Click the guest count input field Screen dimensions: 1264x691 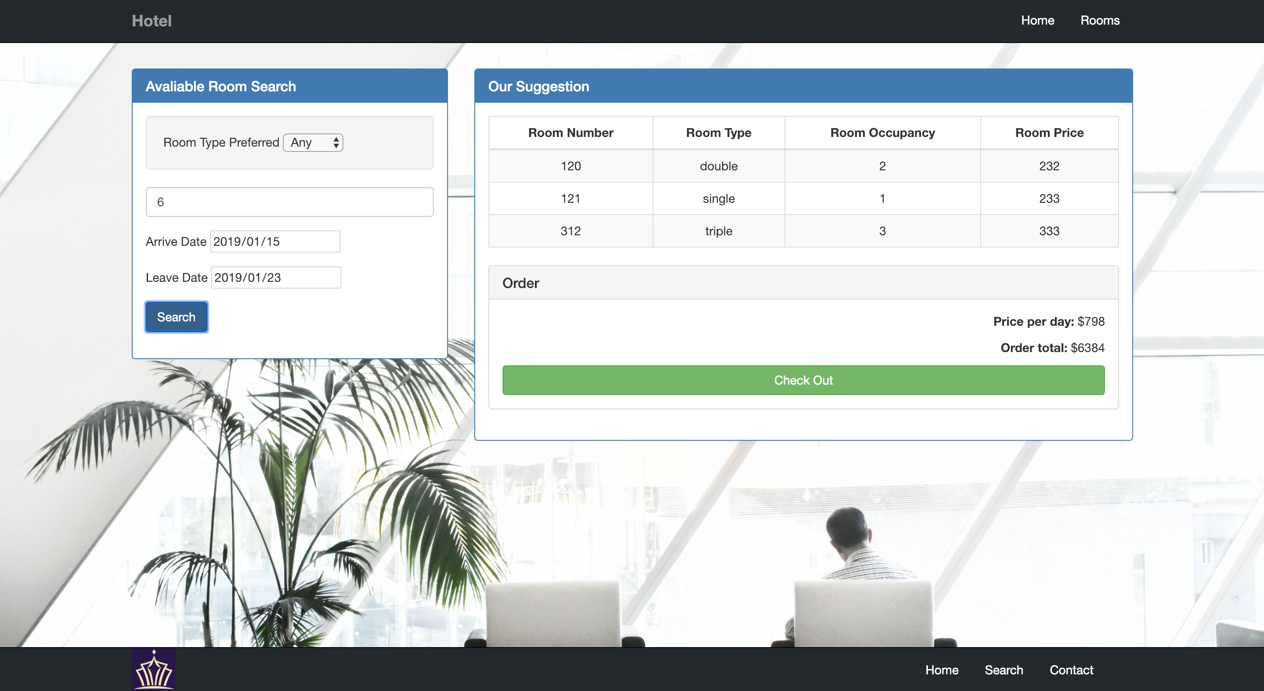(289, 202)
